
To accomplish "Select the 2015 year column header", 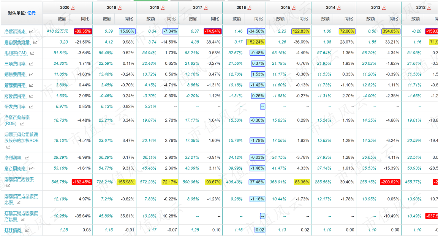I will pyautogui.click(x=286, y=8).
